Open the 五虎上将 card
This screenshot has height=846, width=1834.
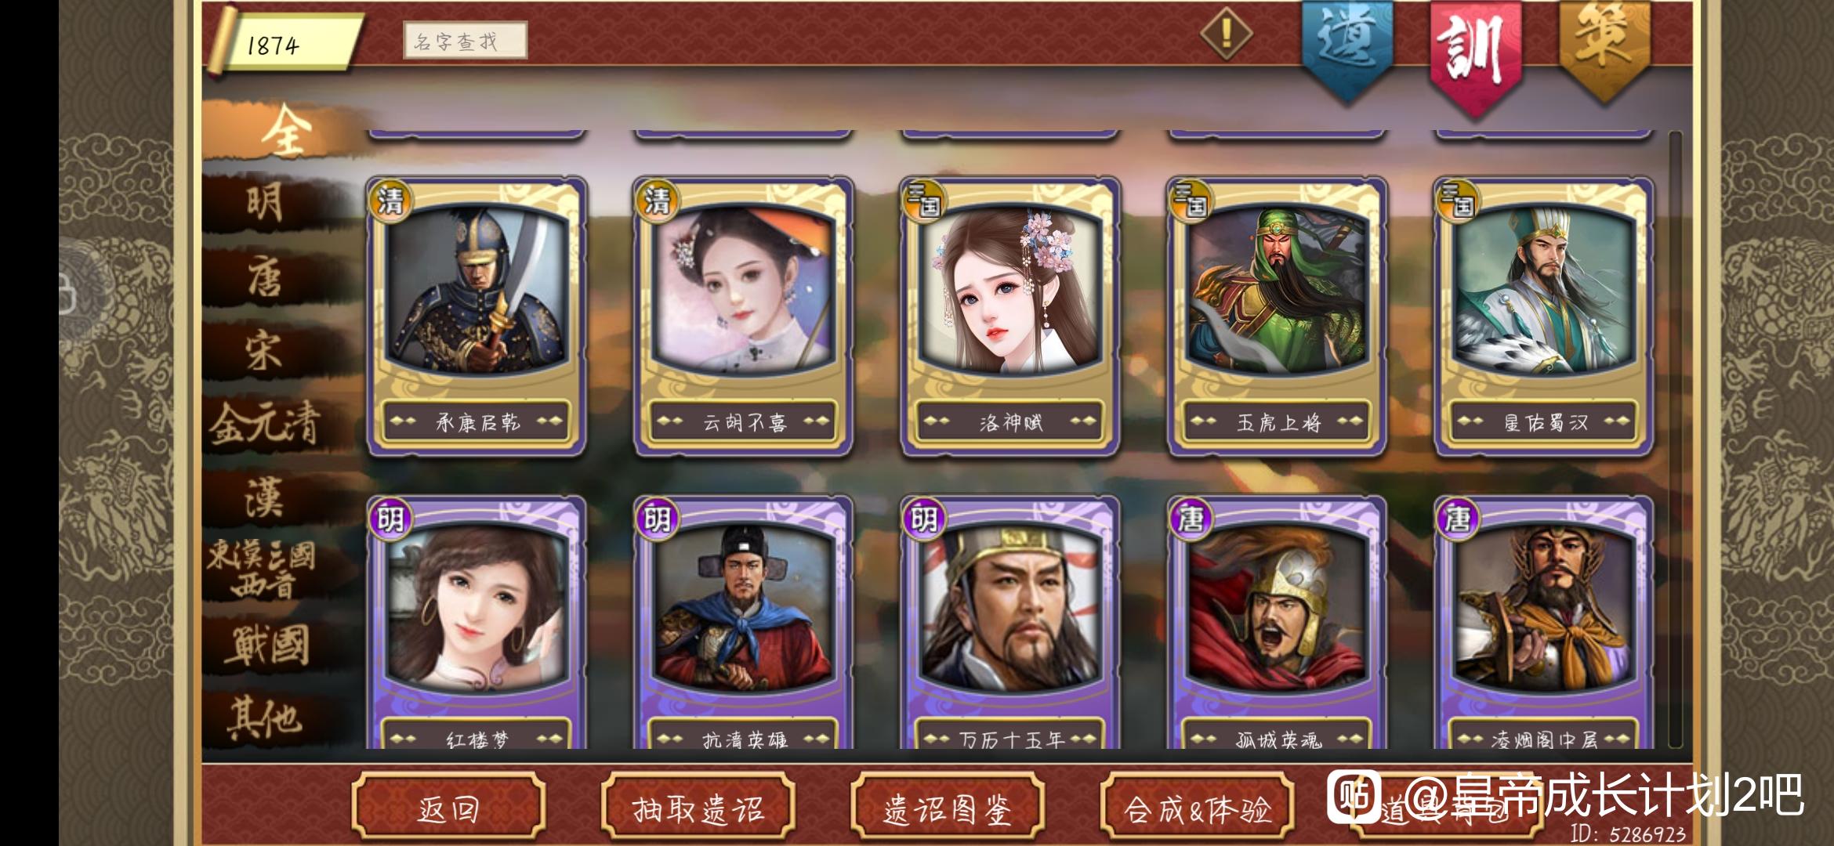[x=1277, y=316]
